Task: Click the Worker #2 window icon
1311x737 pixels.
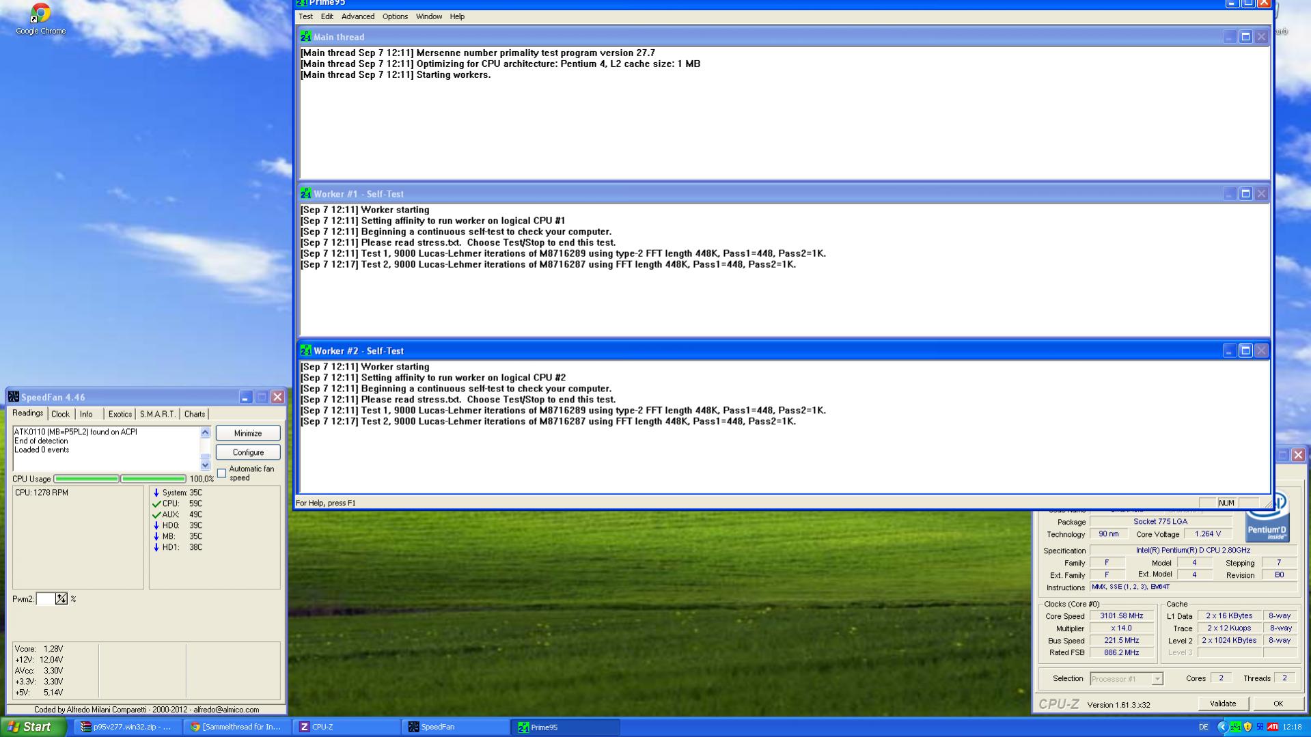Action: pyautogui.click(x=305, y=351)
